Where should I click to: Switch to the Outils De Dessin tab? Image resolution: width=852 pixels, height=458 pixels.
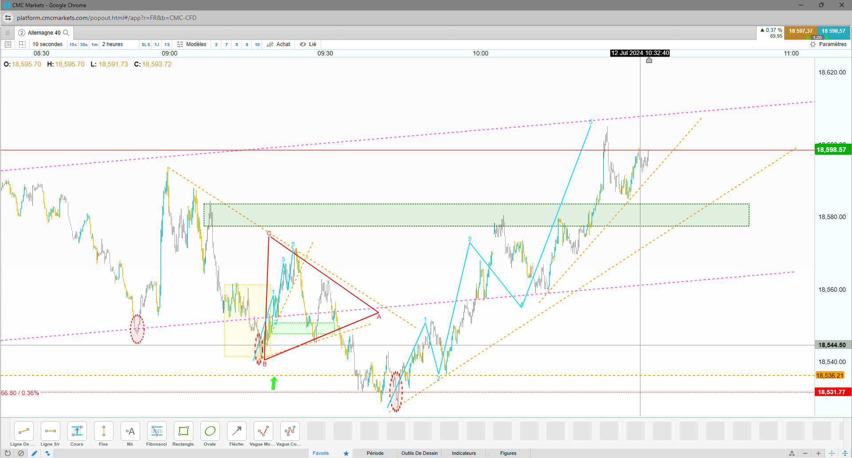pos(420,453)
